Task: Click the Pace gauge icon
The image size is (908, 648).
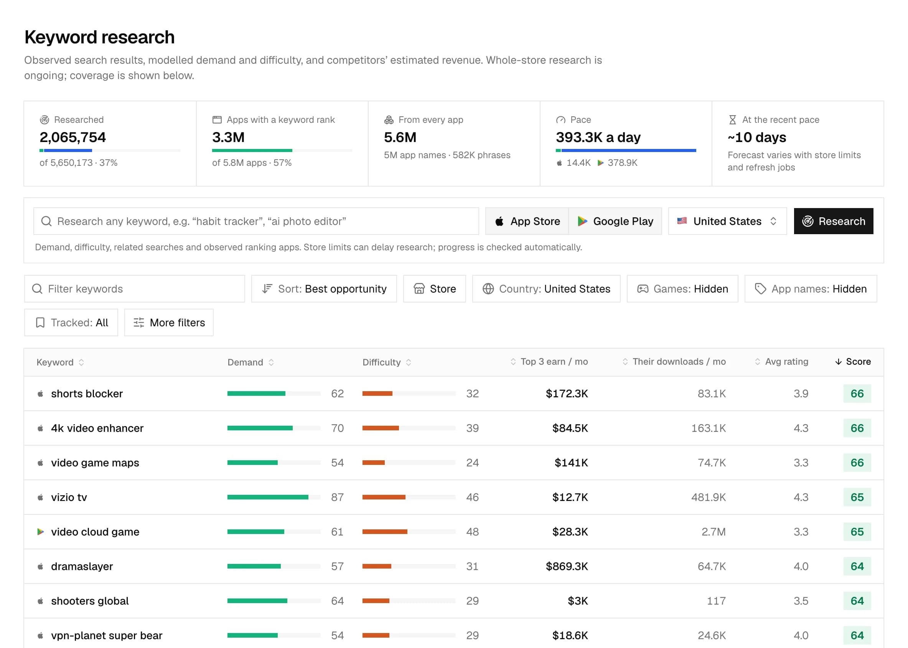Action: [x=561, y=120]
